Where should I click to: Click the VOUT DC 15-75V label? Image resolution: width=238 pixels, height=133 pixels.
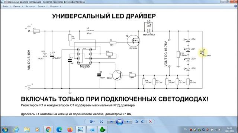coord(166,54)
